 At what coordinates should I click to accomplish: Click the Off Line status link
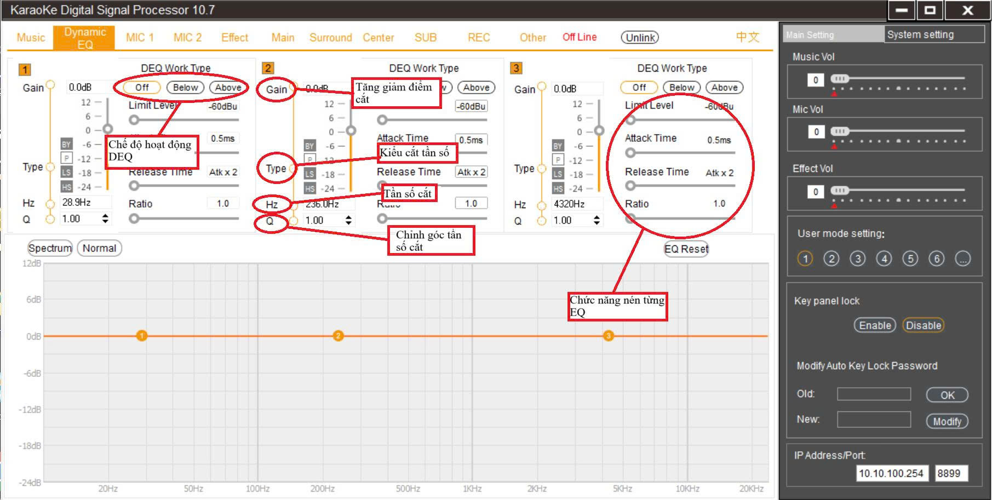580,37
